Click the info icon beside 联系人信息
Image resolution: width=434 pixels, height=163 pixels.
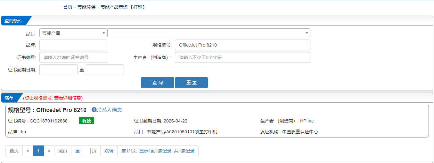point(94,110)
